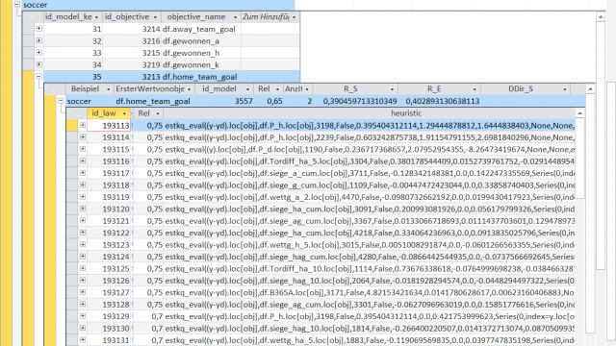Expand law row 193130

[83, 328]
